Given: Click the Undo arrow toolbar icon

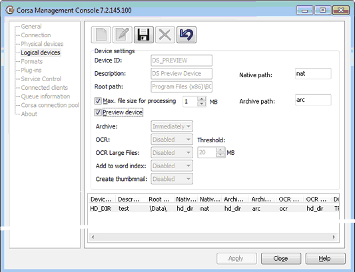Looking at the screenshot, I should (x=186, y=35).
